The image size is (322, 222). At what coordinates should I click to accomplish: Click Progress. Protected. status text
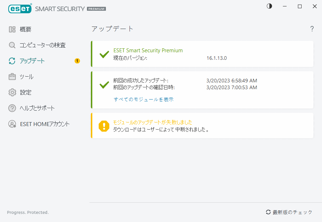coord(28,212)
